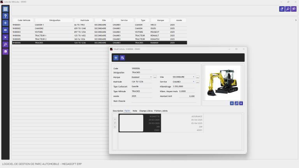Click the small middle icon beside the papers list
The image size is (299, 168).
[115, 123]
